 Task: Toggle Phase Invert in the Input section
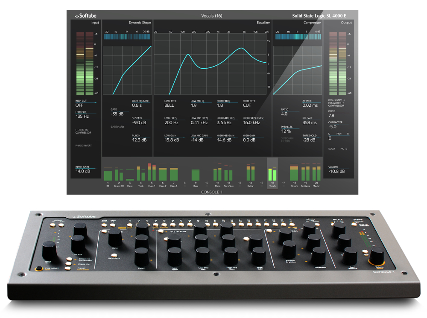point(84,146)
